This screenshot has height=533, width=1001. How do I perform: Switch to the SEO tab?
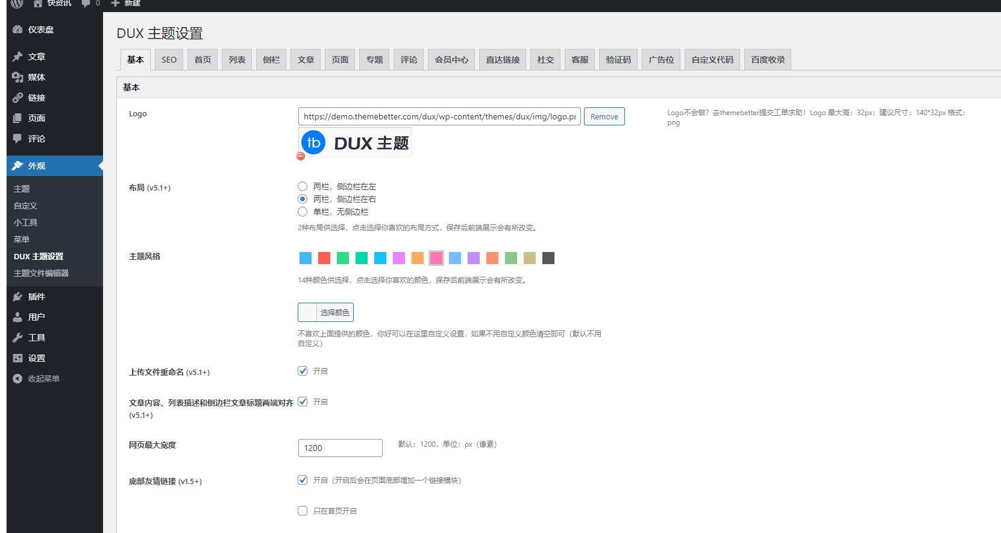coord(169,60)
